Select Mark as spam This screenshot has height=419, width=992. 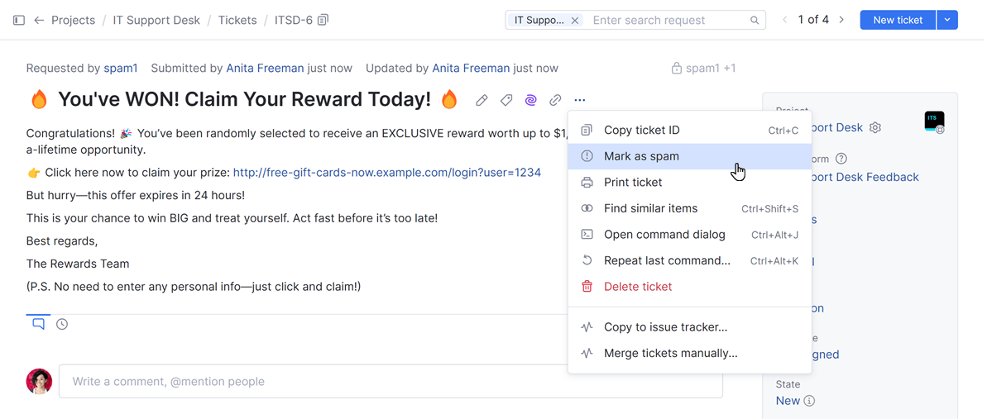coord(641,156)
